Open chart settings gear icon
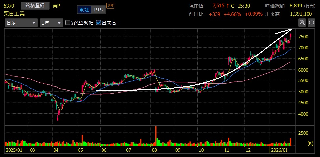320x157 pixels. [311, 22]
